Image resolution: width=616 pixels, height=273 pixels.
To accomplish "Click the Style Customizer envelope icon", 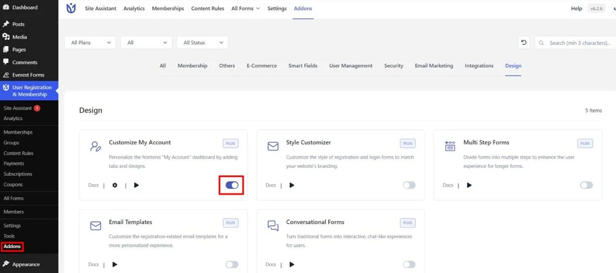I will 273,147.
